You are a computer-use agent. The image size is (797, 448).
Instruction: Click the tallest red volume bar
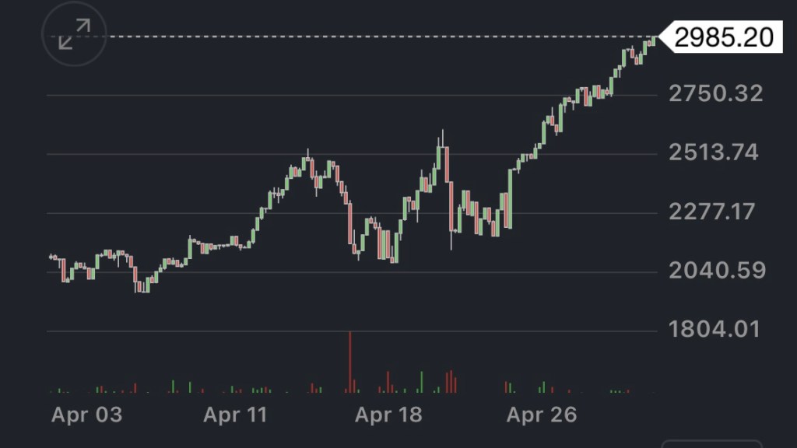[350, 362]
